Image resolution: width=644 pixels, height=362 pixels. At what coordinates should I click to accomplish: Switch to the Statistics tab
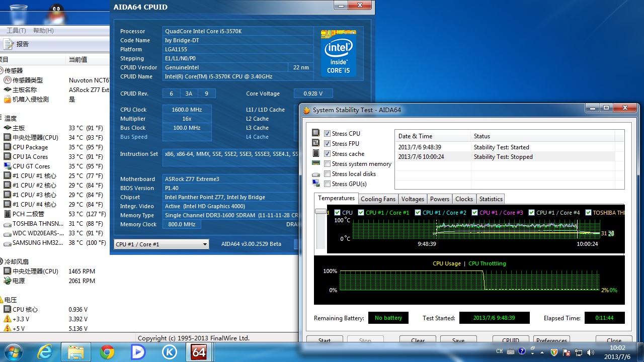click(491, 199)
